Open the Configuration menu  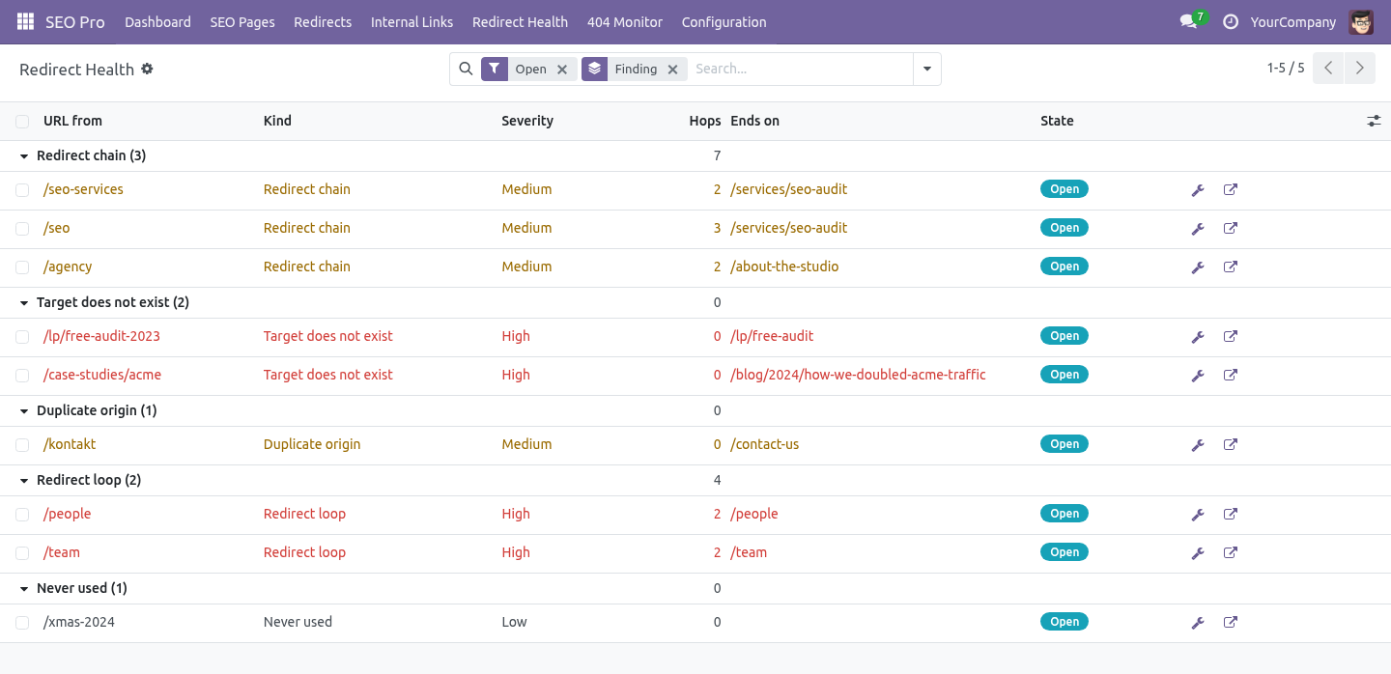[x=724, y=21]
